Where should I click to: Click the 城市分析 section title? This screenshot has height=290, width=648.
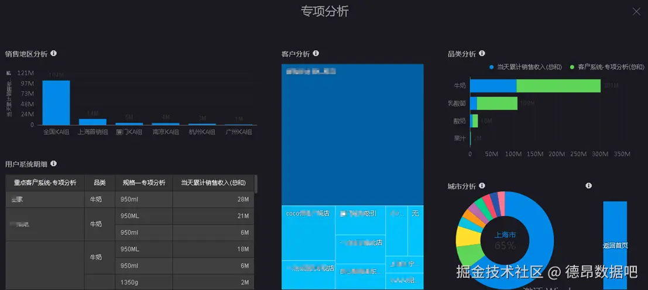[462, 187]
